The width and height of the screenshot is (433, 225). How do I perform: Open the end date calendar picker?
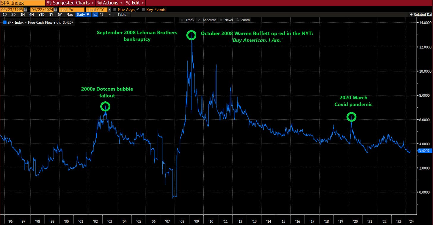[x=55, y=10]
